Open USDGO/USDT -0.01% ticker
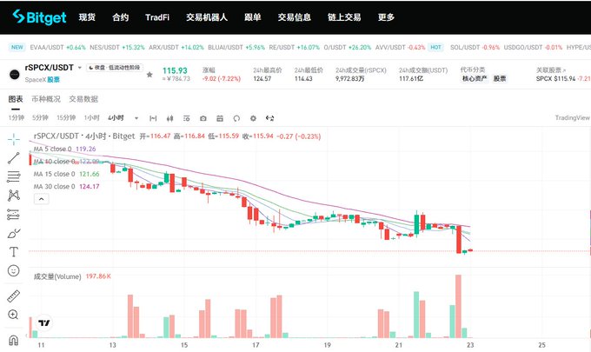This screenshot has width=591, height=352. coord(533,48)
